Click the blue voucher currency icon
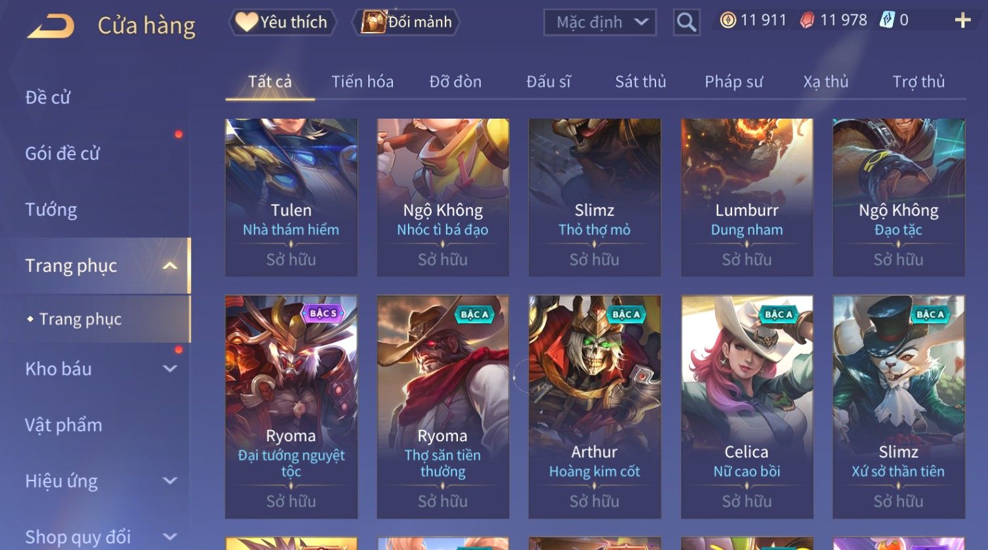The height and width of the screenshot is (550, 988). [887, 20]
